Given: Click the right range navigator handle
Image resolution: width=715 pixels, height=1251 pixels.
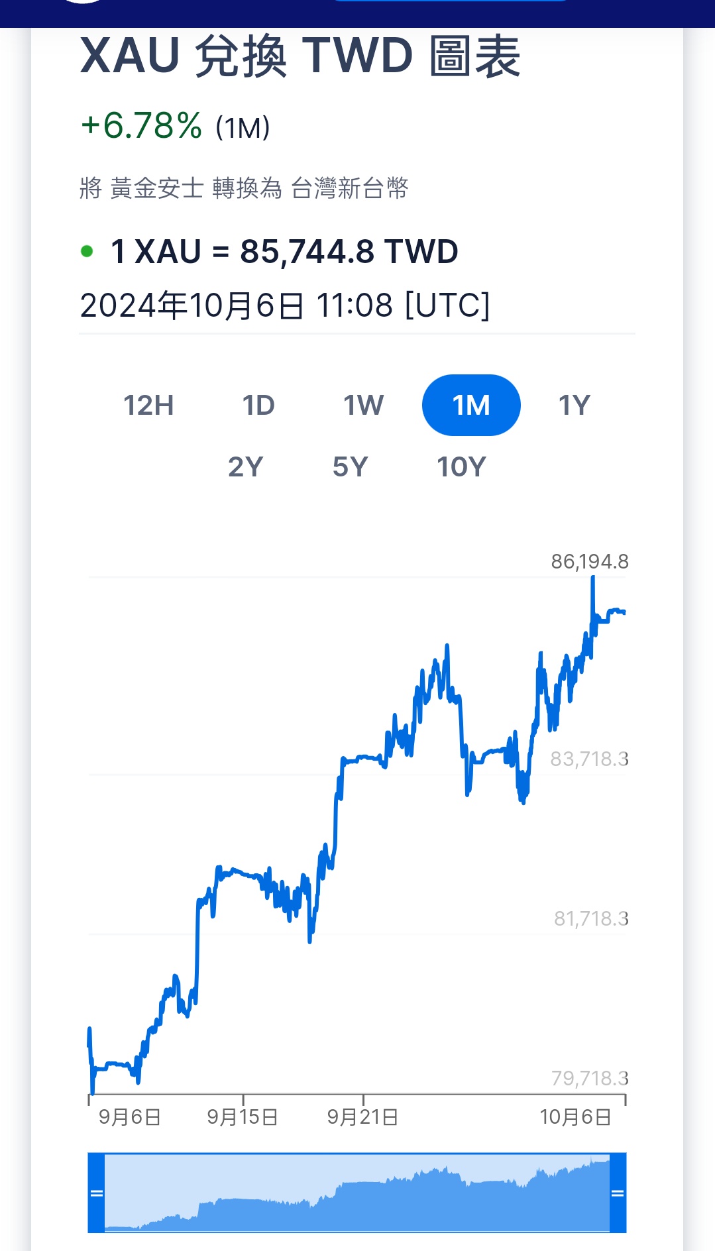Looking at the screenshot, I should coord(618,1193).
